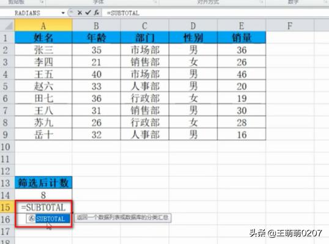Select row 5 header
This screenshot has height=244, width=329.
(7, 86)
